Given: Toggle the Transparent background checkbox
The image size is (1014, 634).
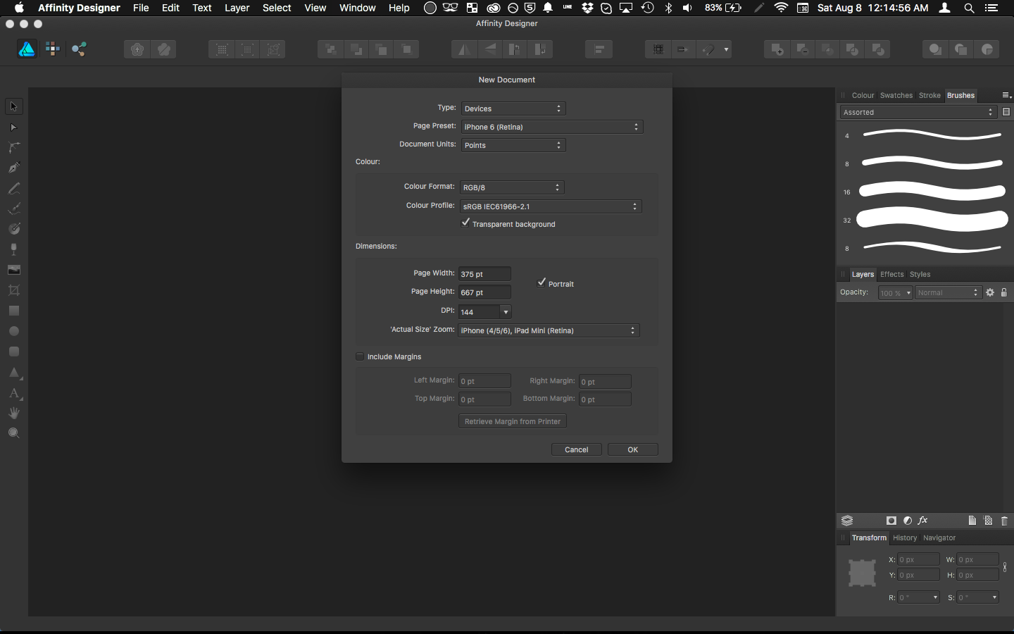Looking at the screenshot, I should [x=465, y=223].
